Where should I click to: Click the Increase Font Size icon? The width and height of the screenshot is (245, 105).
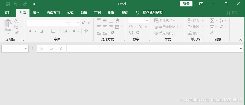point(83,23)
